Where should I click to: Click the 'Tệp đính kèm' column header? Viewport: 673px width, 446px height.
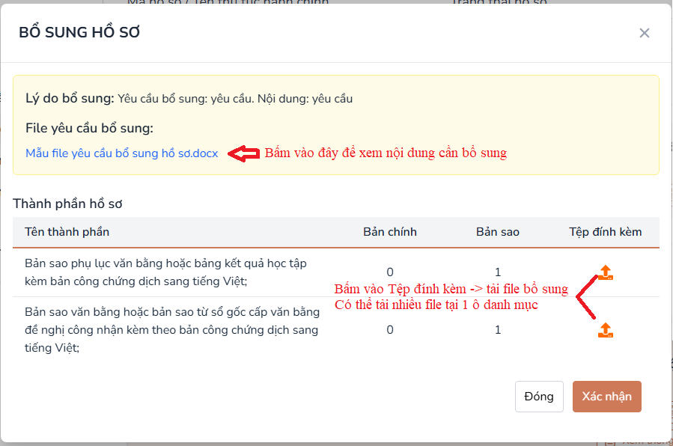tap(605, 232)
